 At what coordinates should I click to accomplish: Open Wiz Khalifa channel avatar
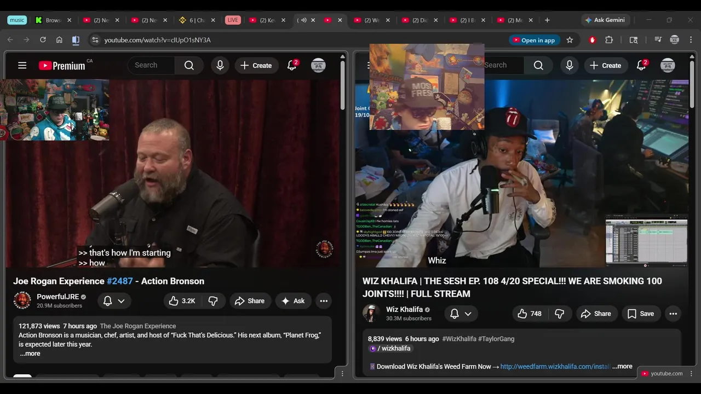371,314
